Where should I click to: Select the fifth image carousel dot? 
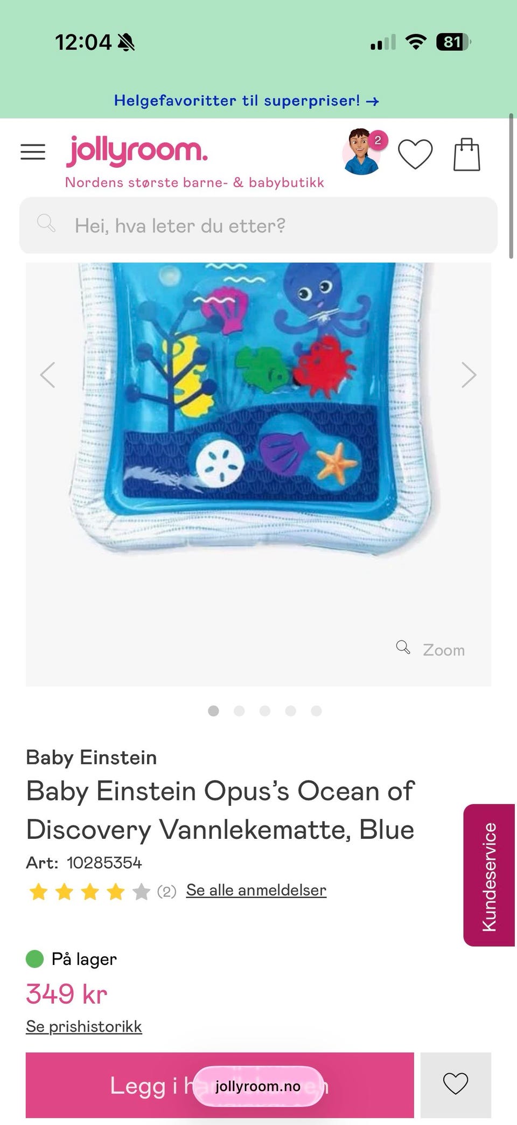[316, 710]
